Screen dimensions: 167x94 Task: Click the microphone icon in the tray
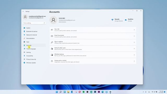click(146, 92)
